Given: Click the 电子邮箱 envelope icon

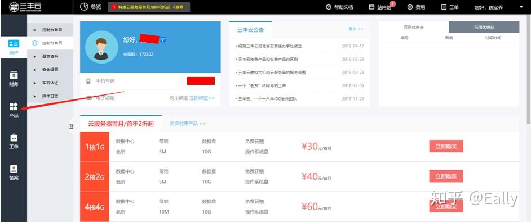Looking at the screenshot, I should click(x=89, y=98).
